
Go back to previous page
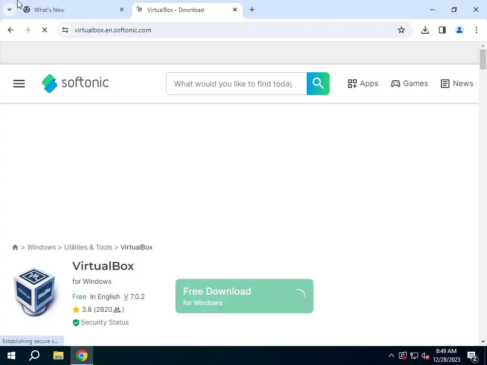pos(10,30)
